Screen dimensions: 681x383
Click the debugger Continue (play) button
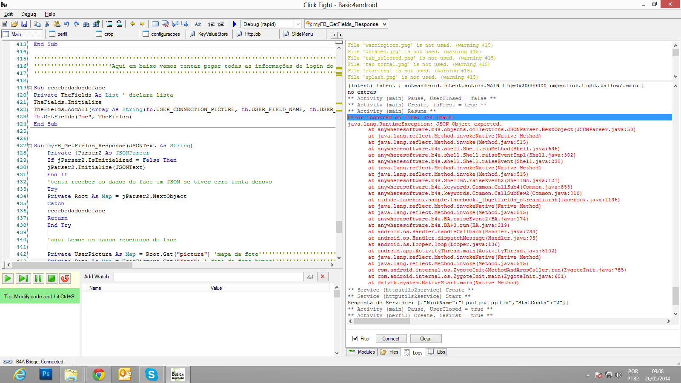tap(8, 278)
